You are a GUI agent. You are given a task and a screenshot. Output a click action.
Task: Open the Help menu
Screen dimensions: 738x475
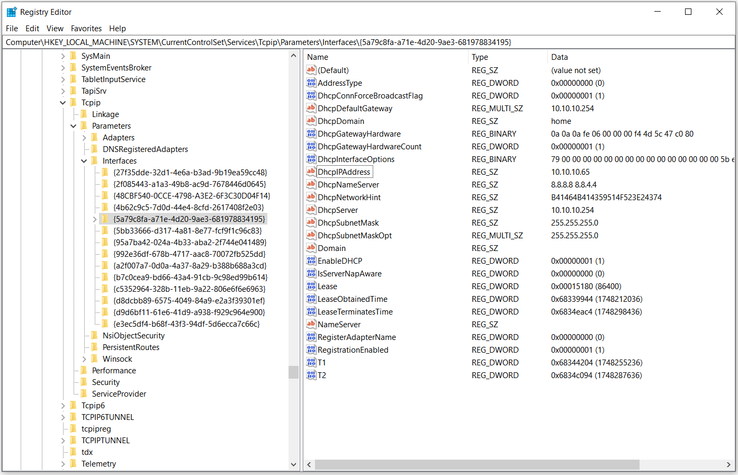pyautogui.click(x=118, y=29)
